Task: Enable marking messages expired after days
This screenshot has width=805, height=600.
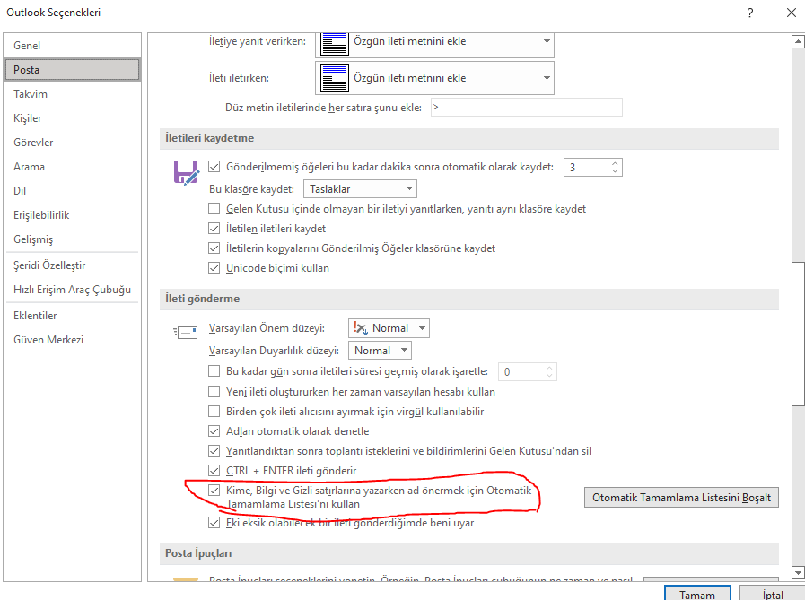Action: tap(214, 371)
